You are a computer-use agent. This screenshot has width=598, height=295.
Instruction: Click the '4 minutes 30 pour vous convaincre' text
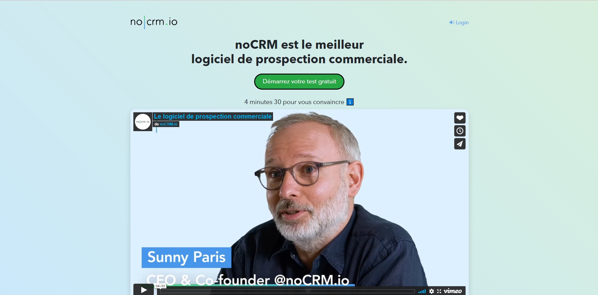(x=294, y=102)
